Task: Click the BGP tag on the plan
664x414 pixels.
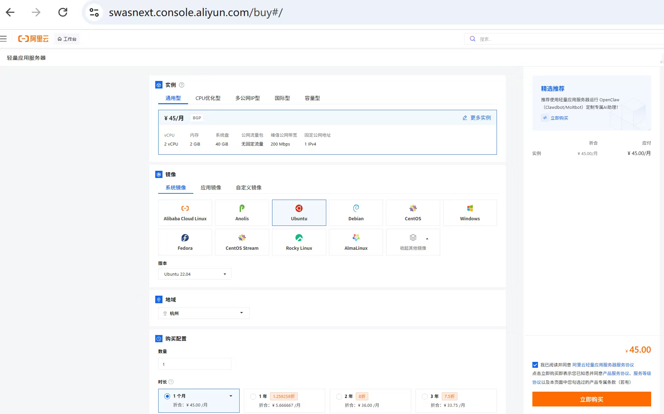Action: (x=197, y=118)
